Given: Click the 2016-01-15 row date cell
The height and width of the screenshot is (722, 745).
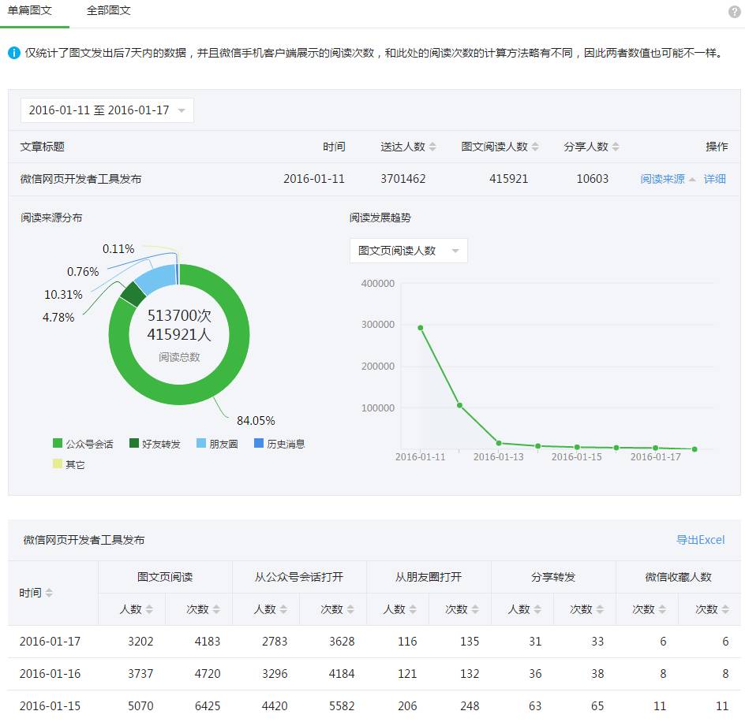Looking at the screenshot, I should coord(50,706).
